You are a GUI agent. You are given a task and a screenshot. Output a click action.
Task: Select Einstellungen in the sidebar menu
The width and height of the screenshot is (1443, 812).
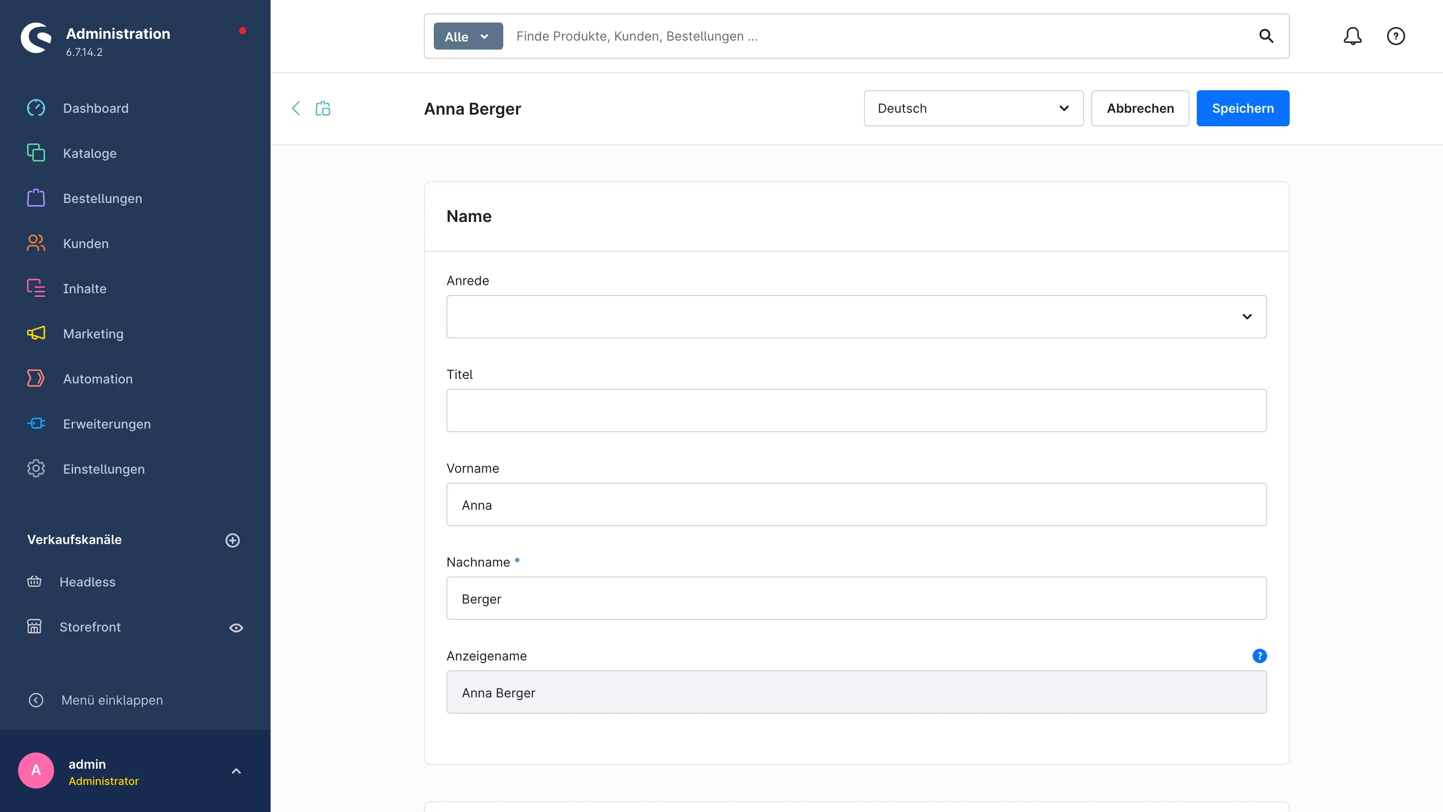(x=104, y=469)
